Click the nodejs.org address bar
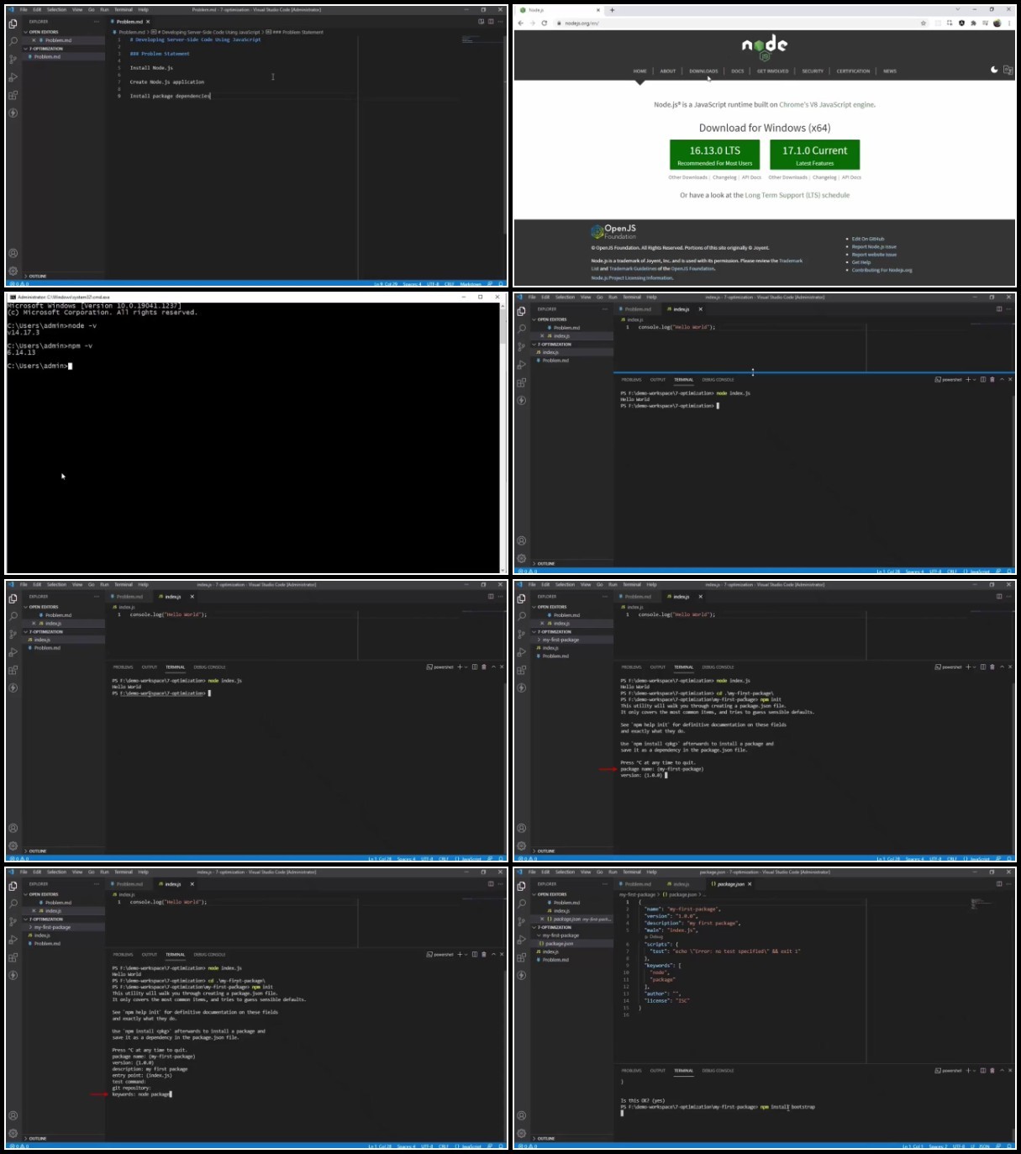1021x1154 pixels. [x=739, y=23]
